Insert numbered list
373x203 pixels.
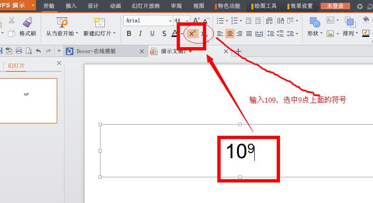tap(234, 21)
